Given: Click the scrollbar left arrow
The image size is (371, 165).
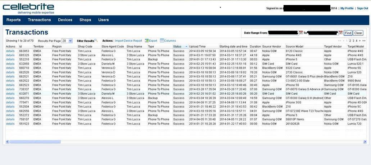Looking at the screenshot, I should pos(7,142).
